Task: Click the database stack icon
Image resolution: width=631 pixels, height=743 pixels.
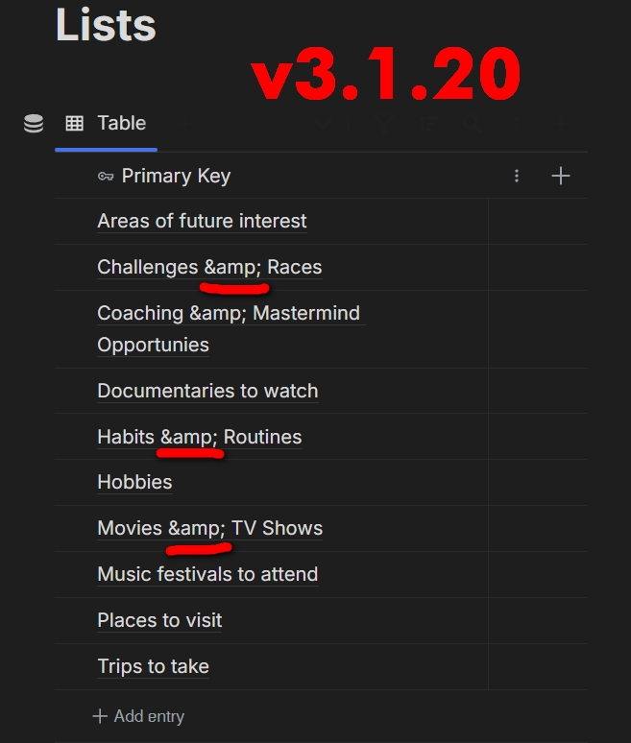Action: [x=34, y=124]
